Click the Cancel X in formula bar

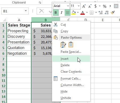tap(42, 11)
